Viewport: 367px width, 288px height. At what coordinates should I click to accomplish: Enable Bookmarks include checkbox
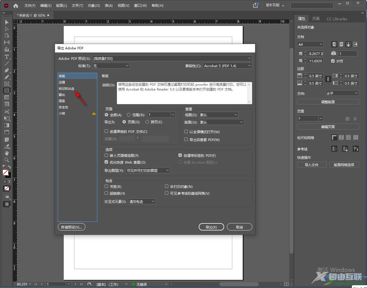tap(106, 186)
